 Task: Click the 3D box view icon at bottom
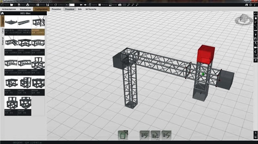click(x=123, y=135)
